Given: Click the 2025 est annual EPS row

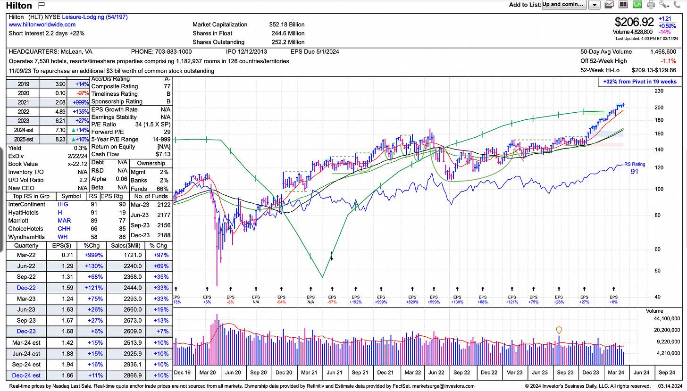Looking at the screenshot, I should 47,140.
